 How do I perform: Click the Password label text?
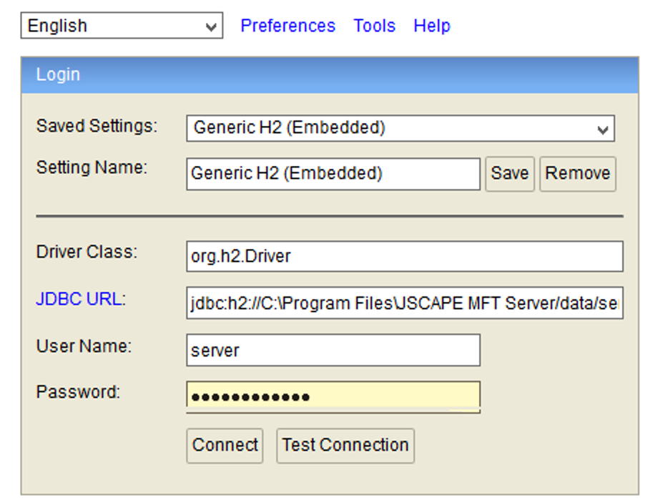pos(78,392)
